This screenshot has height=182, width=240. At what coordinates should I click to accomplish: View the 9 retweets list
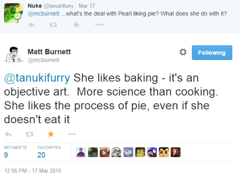[15, 152]
